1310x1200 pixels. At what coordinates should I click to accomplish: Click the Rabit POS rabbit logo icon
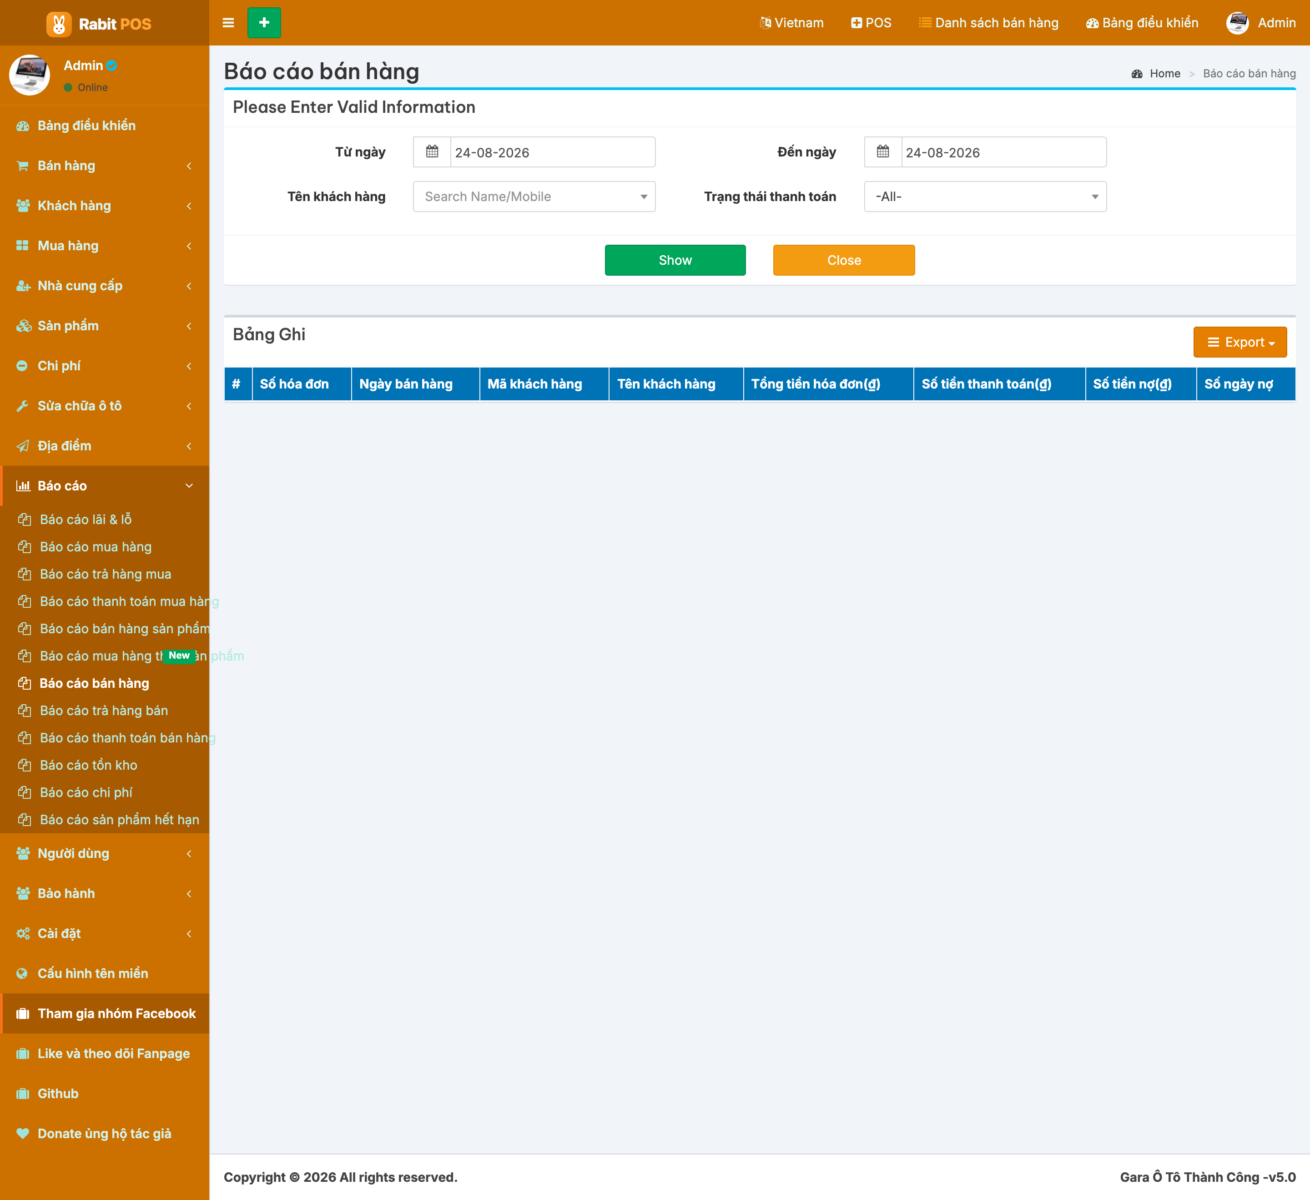tap(59, 24)
